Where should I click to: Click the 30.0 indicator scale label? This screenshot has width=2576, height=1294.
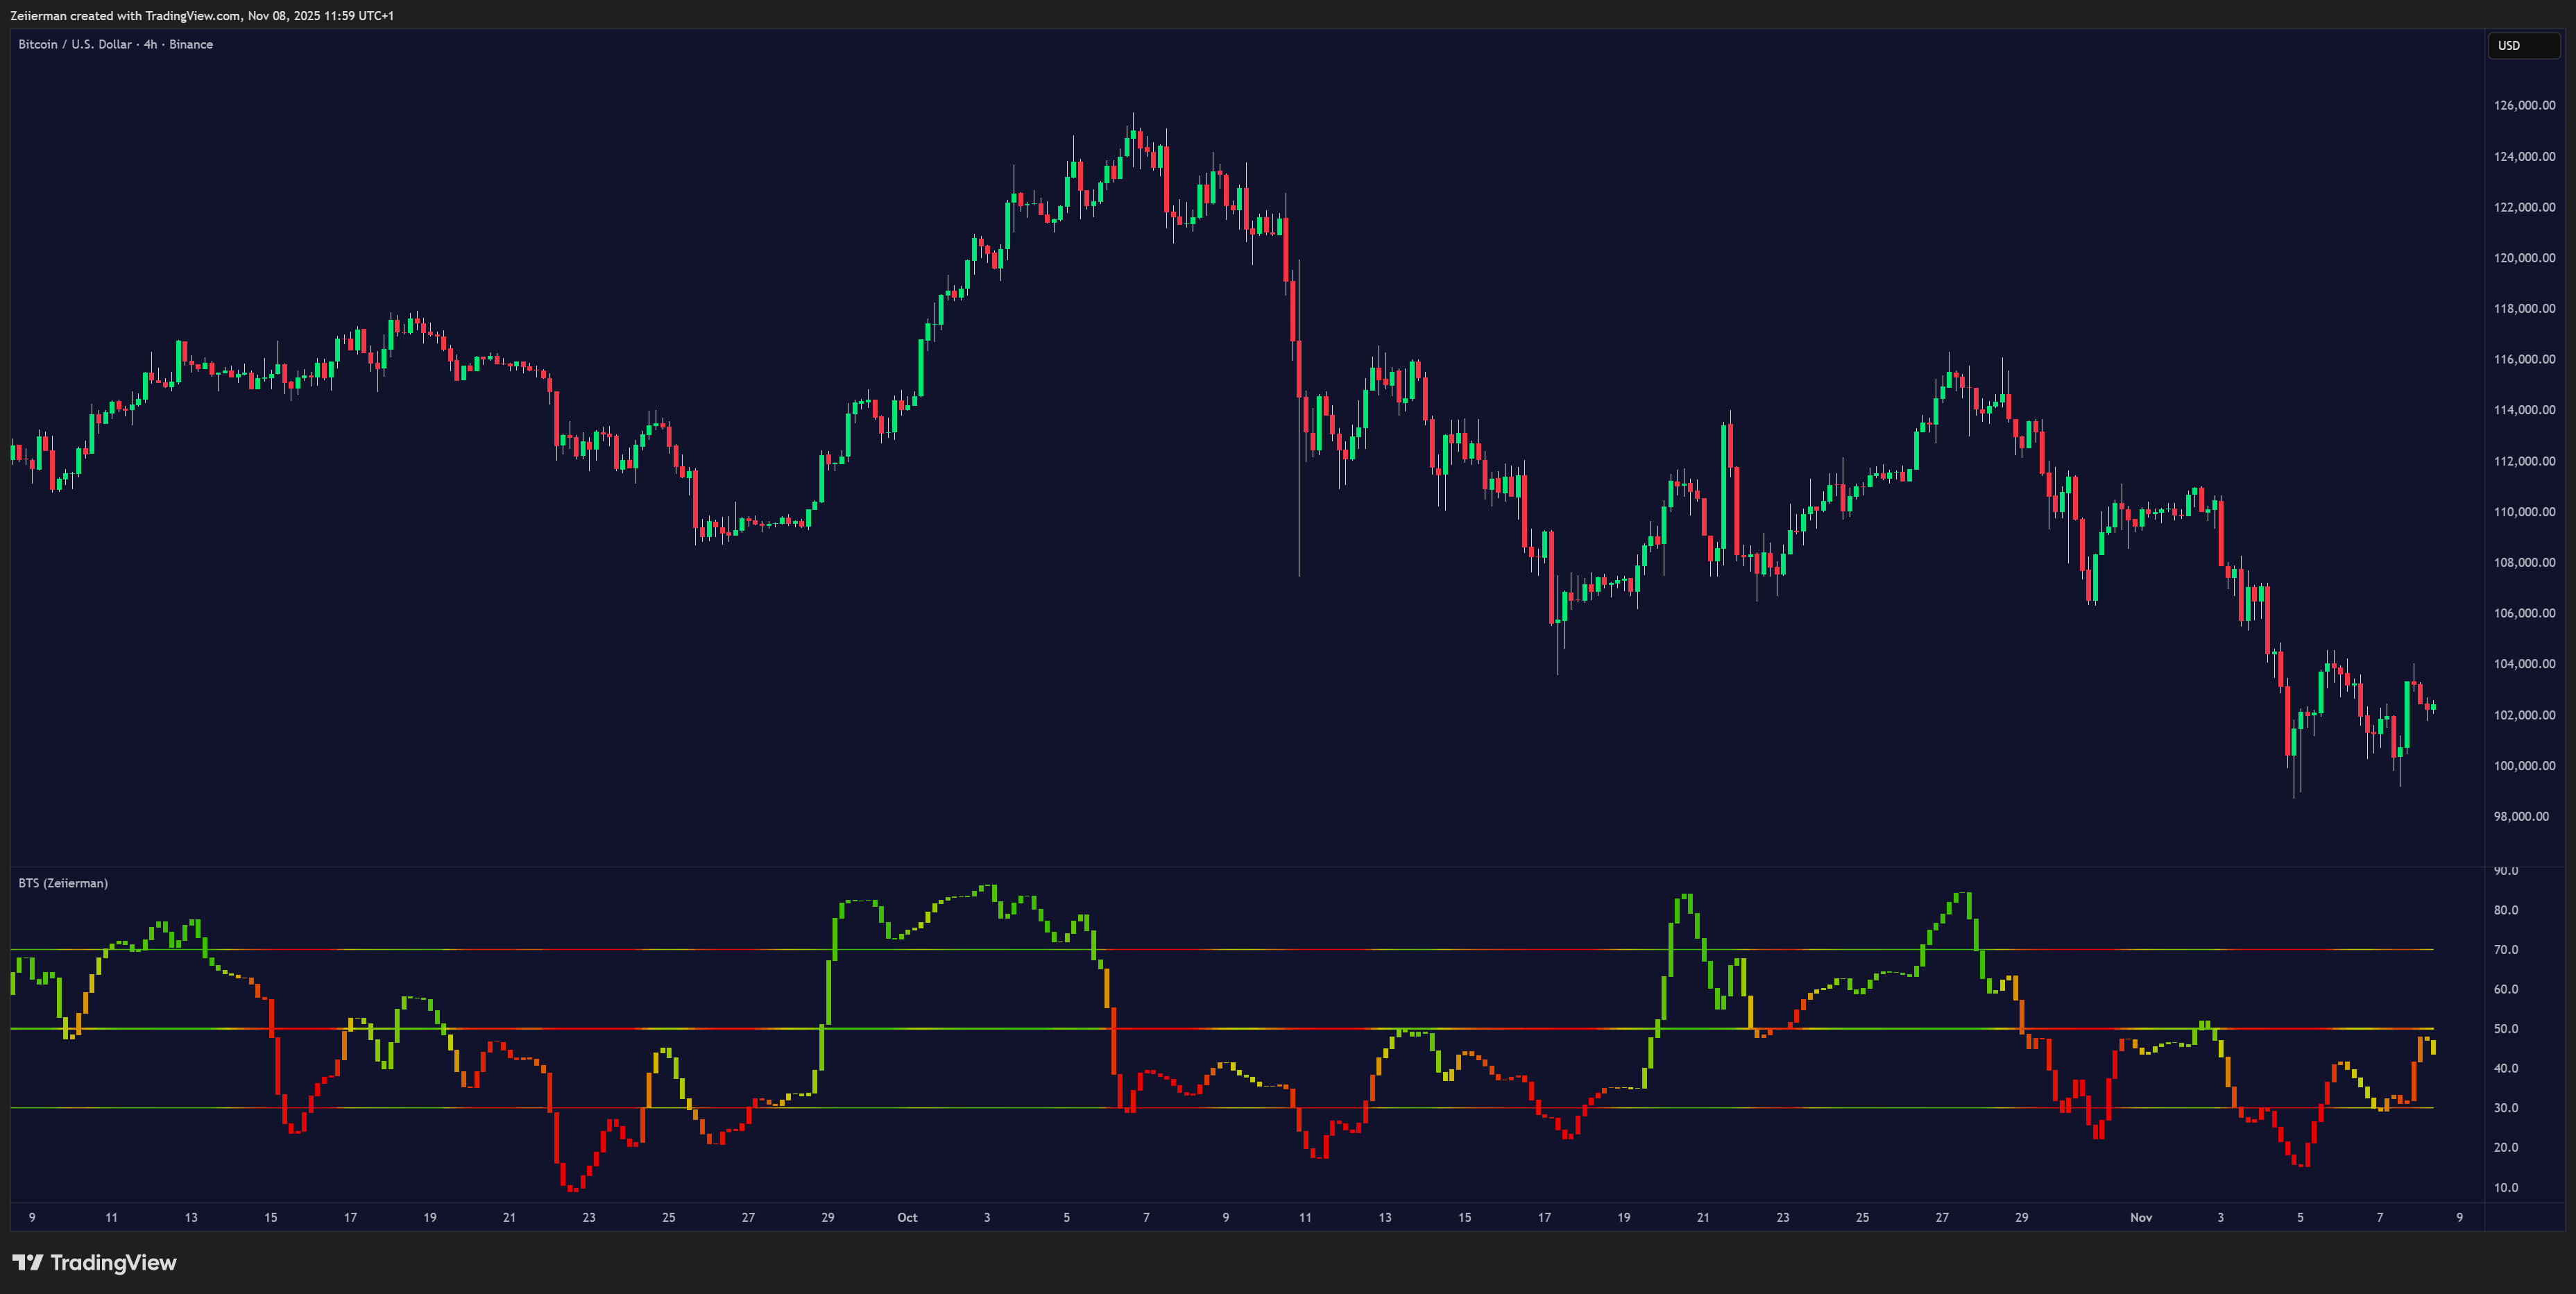coord(2506,1108)
